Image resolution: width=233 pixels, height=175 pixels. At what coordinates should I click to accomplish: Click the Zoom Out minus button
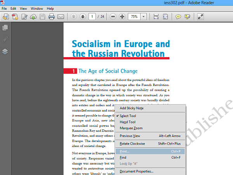coord(113,17)
